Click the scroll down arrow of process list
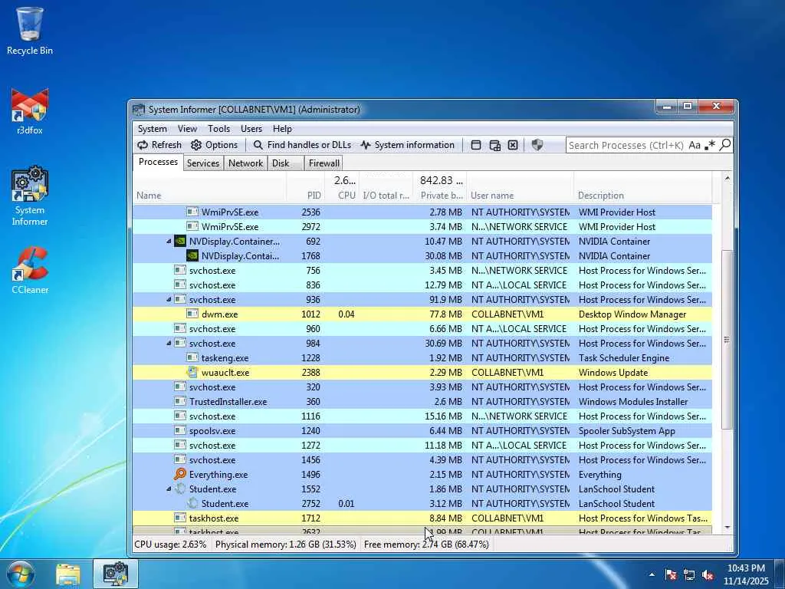Viewport: 785px width, 589px height. tap(728, 528)
